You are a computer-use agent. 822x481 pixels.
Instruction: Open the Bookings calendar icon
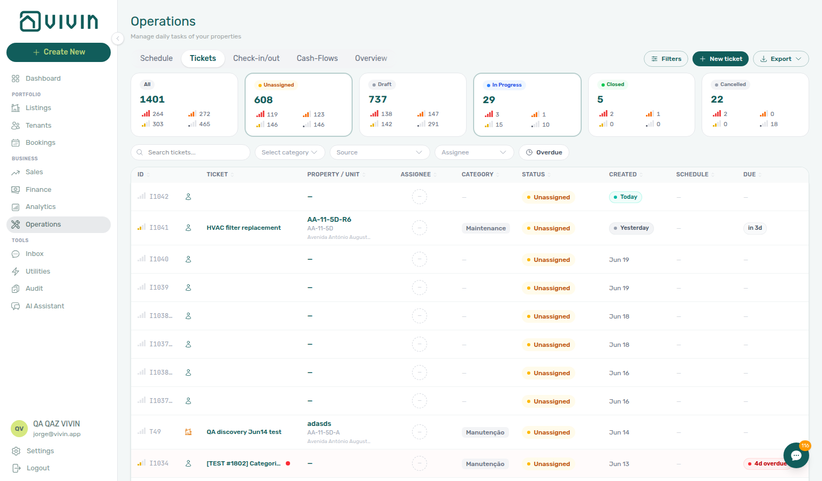16,143
